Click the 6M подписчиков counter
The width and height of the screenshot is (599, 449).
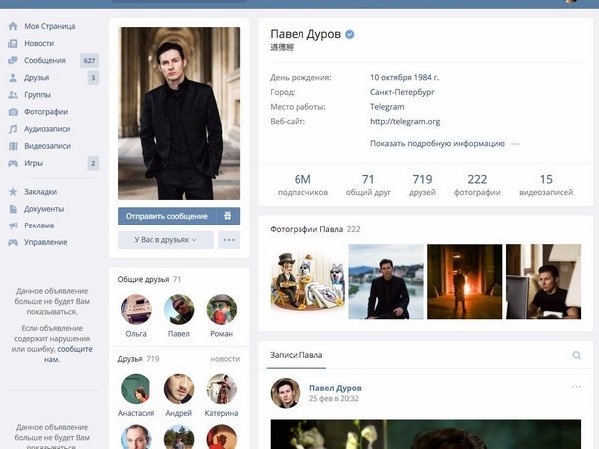[302, 185]
